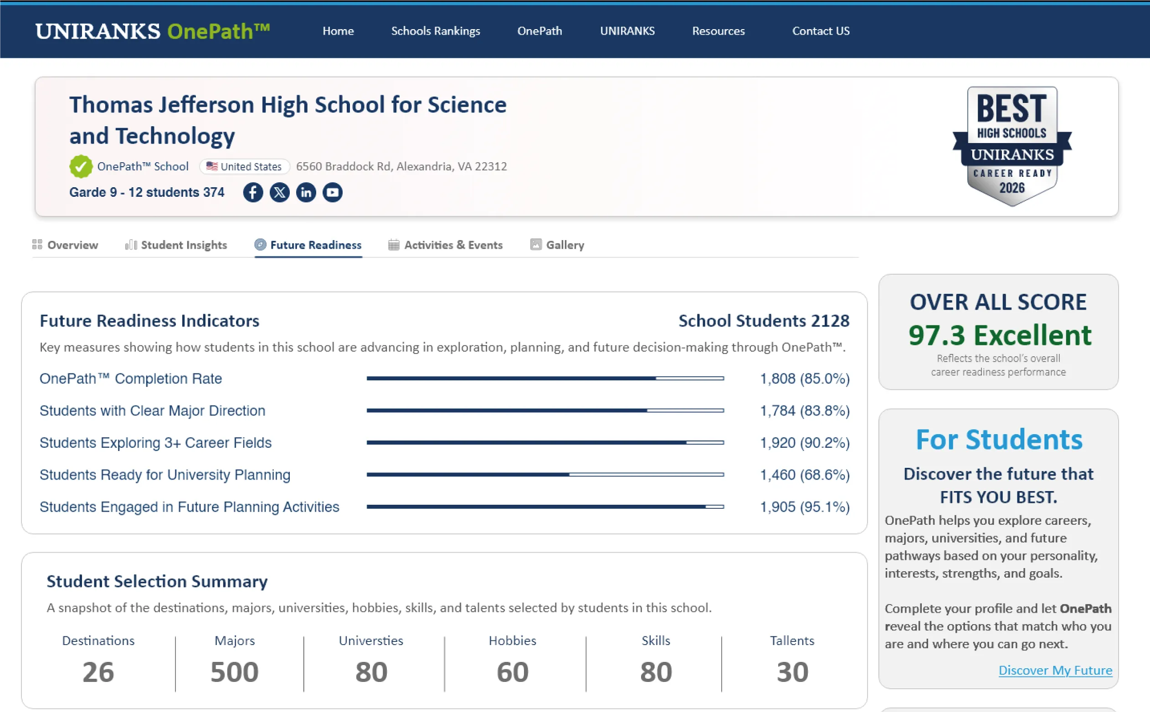Click the Hobbies count 60
Viewport: 1150px width, 712px height.
click(513, 671)
